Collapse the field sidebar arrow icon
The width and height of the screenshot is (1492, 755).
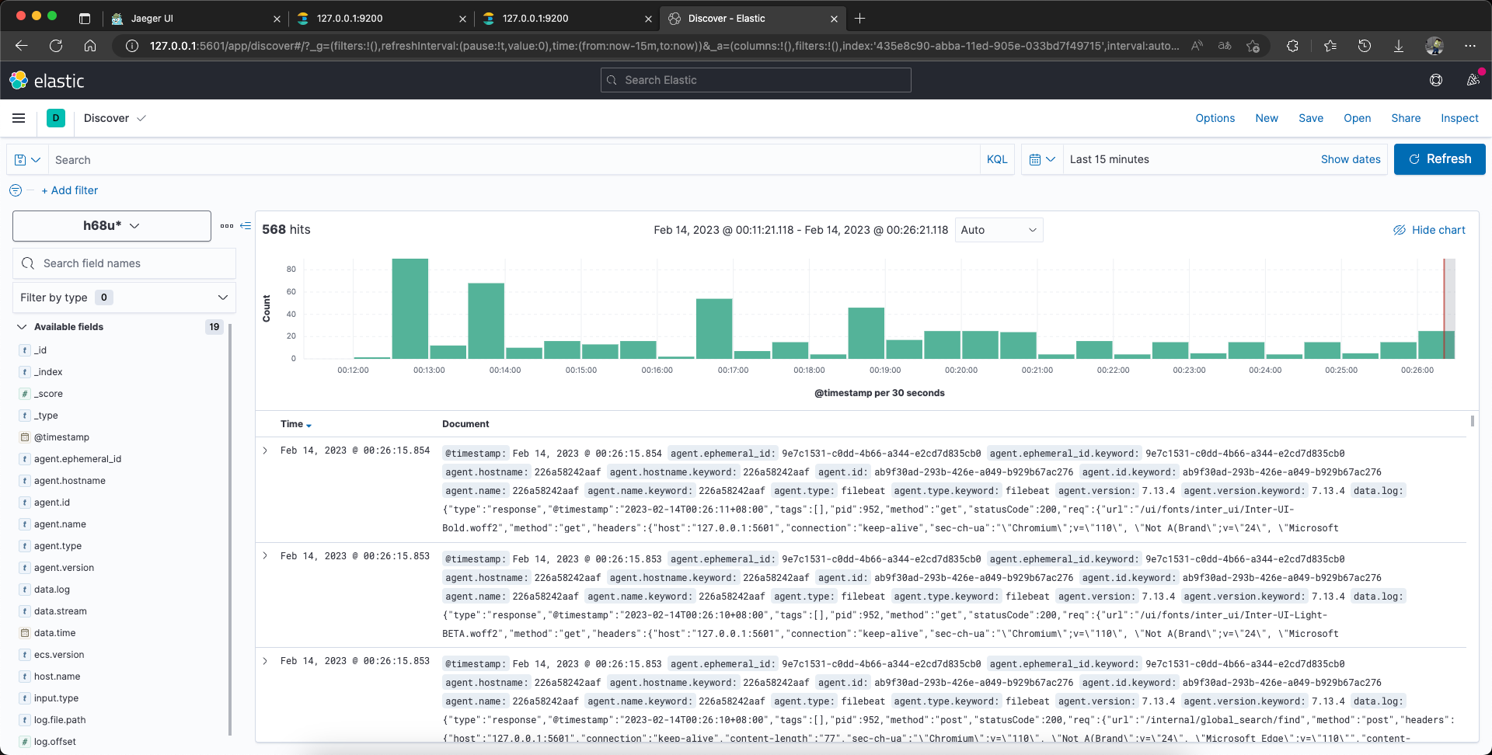[x=246, y=226]
